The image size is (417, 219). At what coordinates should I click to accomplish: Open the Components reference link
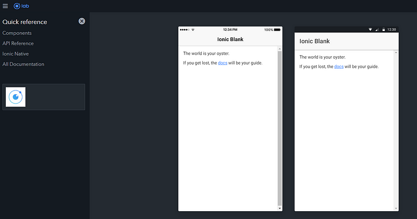(17, 33)
